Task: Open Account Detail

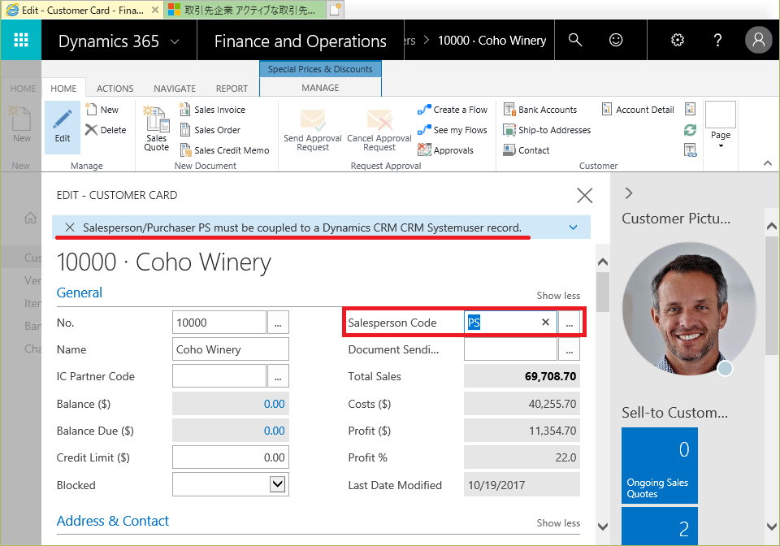Action: (x=638, y=110)
